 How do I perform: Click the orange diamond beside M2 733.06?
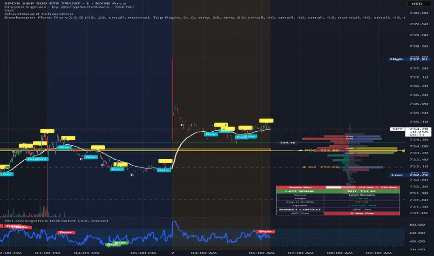[304, 167]
